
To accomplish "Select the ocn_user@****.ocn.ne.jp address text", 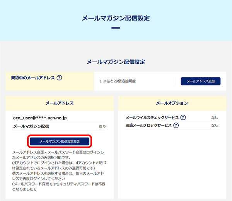I will (x=40, y=118).
